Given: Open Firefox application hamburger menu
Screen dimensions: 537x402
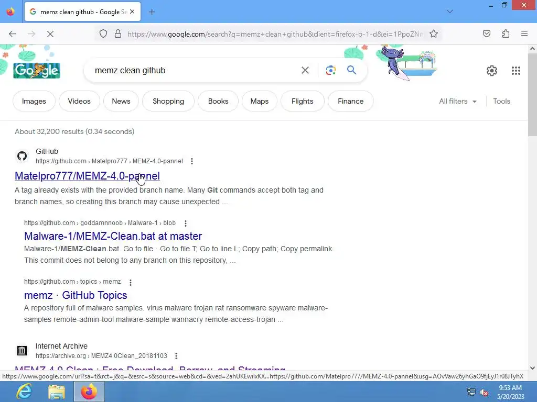Looking at the screenshot, I should 524,34.
